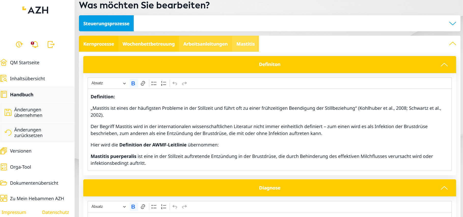Toggle bold in Definiton editor
Viewport: 463px width, 217px height.
[x=133, y=83]
